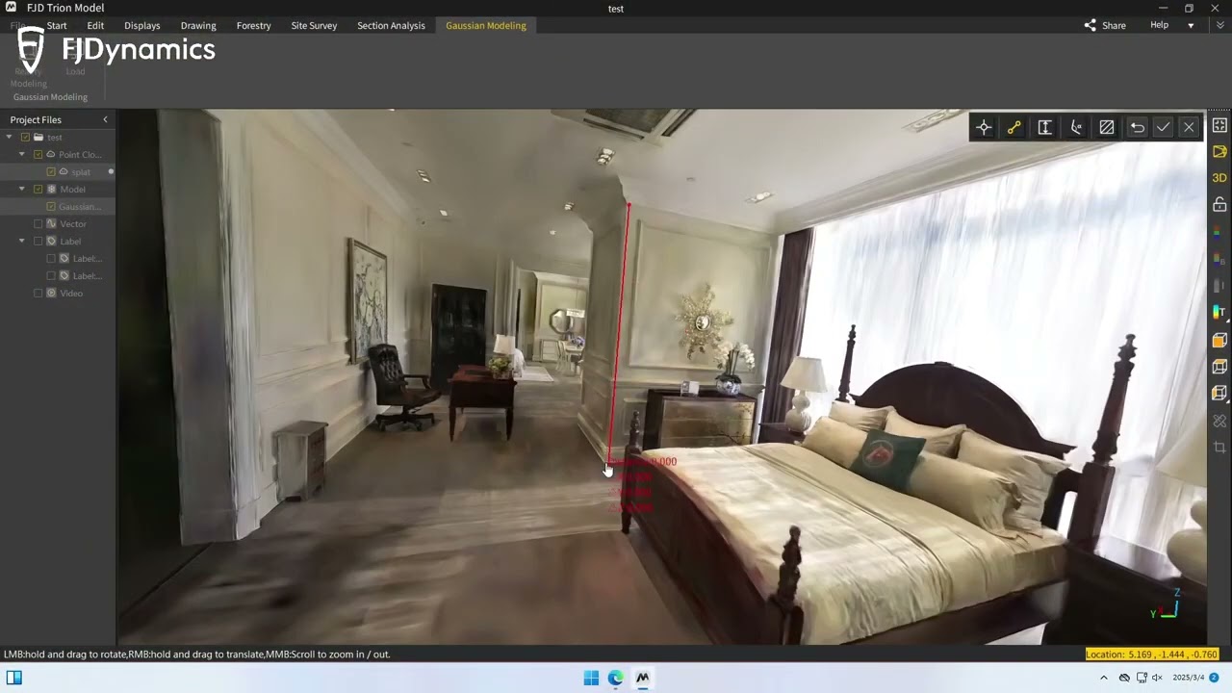Go to the Site Survey tab

314,26
